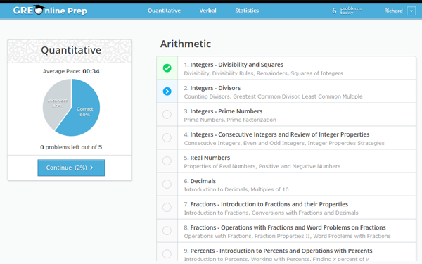
Task: Open lesson 3 Integers - Prime Numbers
Action: click(x=297, y=115)
